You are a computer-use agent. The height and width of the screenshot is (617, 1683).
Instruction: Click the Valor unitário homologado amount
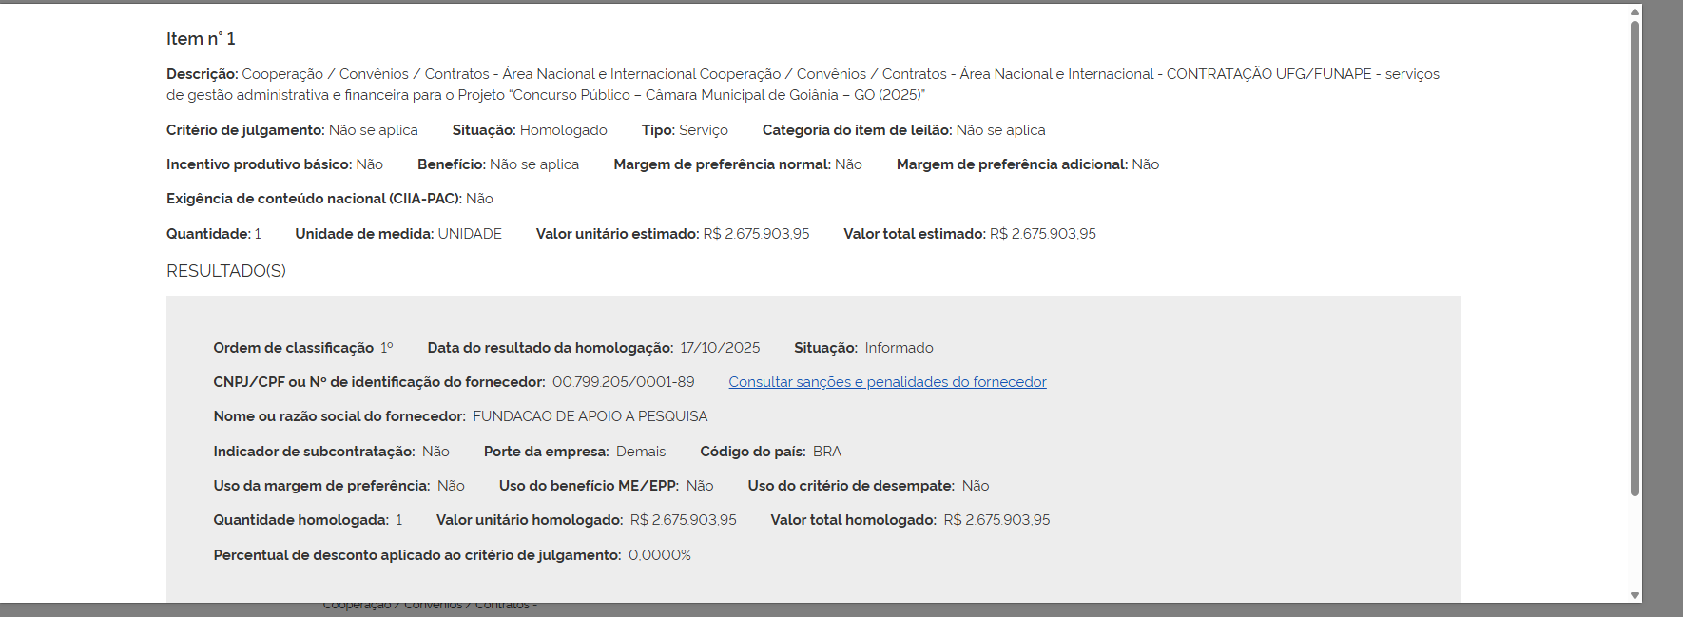point(683,520)
